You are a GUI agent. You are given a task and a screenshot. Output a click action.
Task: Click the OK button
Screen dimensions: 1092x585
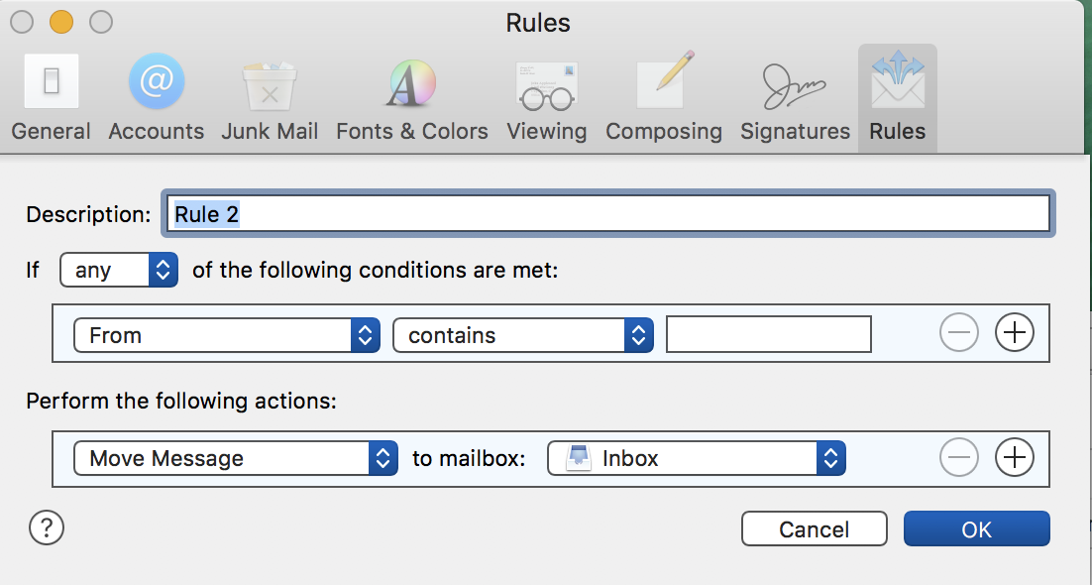click(x=976, y=529)
